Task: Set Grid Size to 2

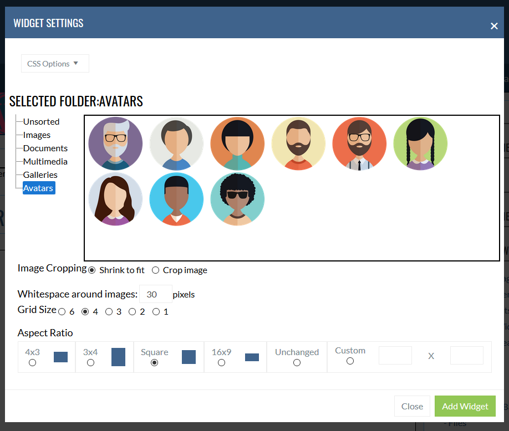Action: pos(132,312)
